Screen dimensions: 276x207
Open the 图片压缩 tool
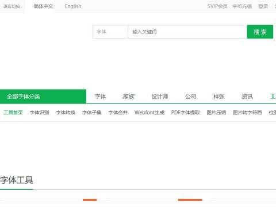[x=216, y=113]
